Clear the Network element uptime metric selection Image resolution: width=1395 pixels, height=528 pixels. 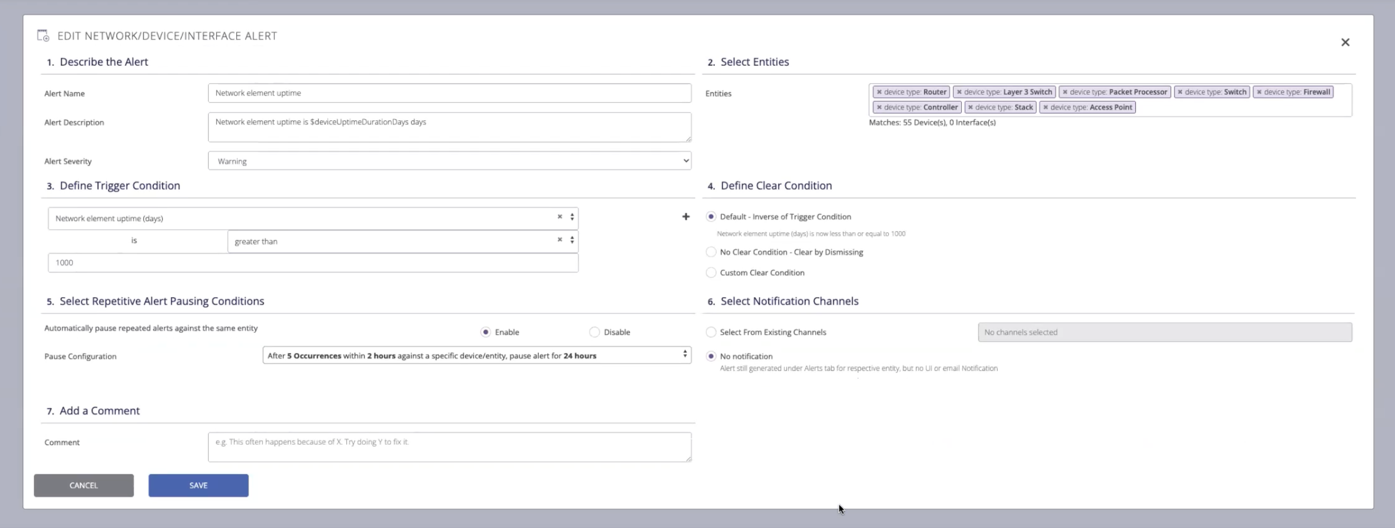pos(560,217)
